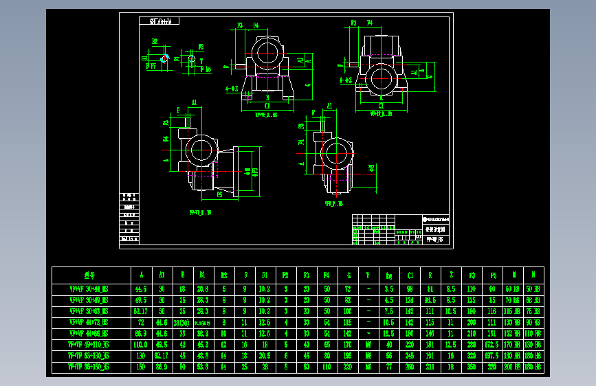Screen dimensions: 596x386
Task: Select the B1 column header cell
Action: coord(203,275)
